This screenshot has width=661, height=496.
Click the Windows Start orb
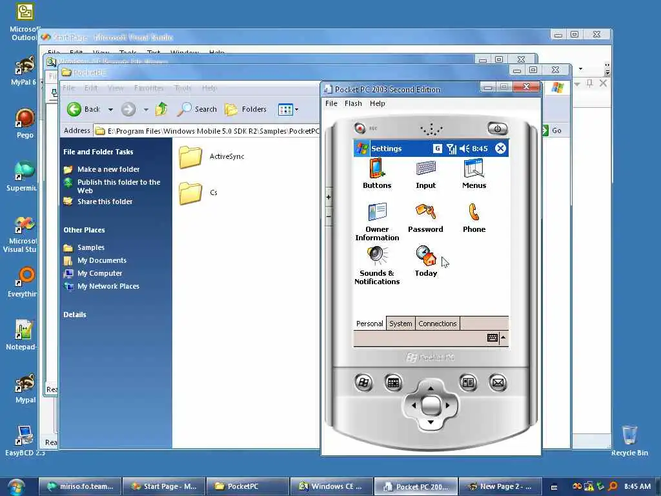pyautogui.click(x=16, y=487)
